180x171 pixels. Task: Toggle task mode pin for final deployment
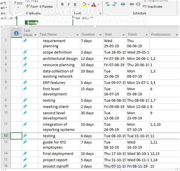click(x=25, y=154)
